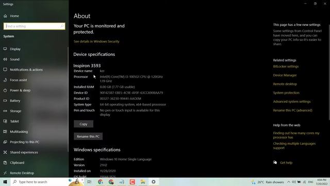330x186 pixels.
Task: Click the Settings gear in taskbar
Action: coord(154,182)
